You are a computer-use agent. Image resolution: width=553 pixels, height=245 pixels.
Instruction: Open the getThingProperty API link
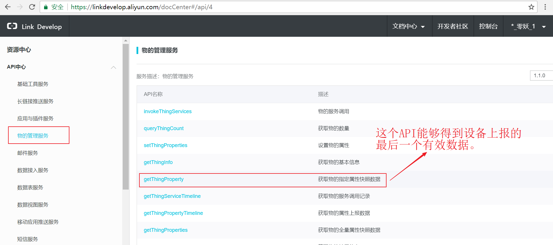[164, 179]
